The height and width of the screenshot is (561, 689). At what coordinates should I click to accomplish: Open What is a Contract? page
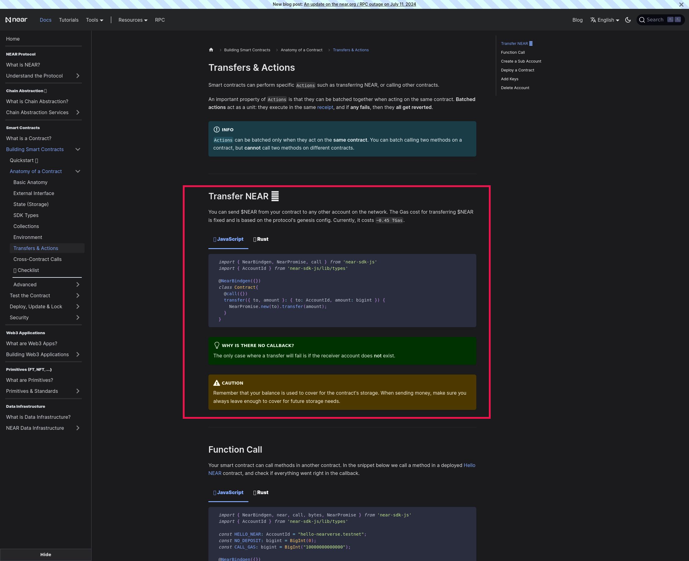tap(28, 138)
